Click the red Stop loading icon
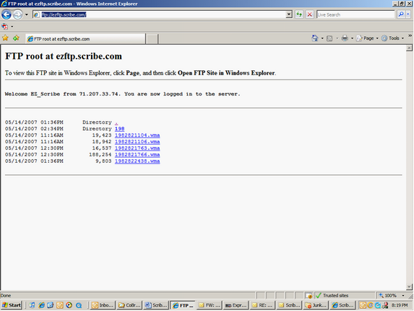 309,14
